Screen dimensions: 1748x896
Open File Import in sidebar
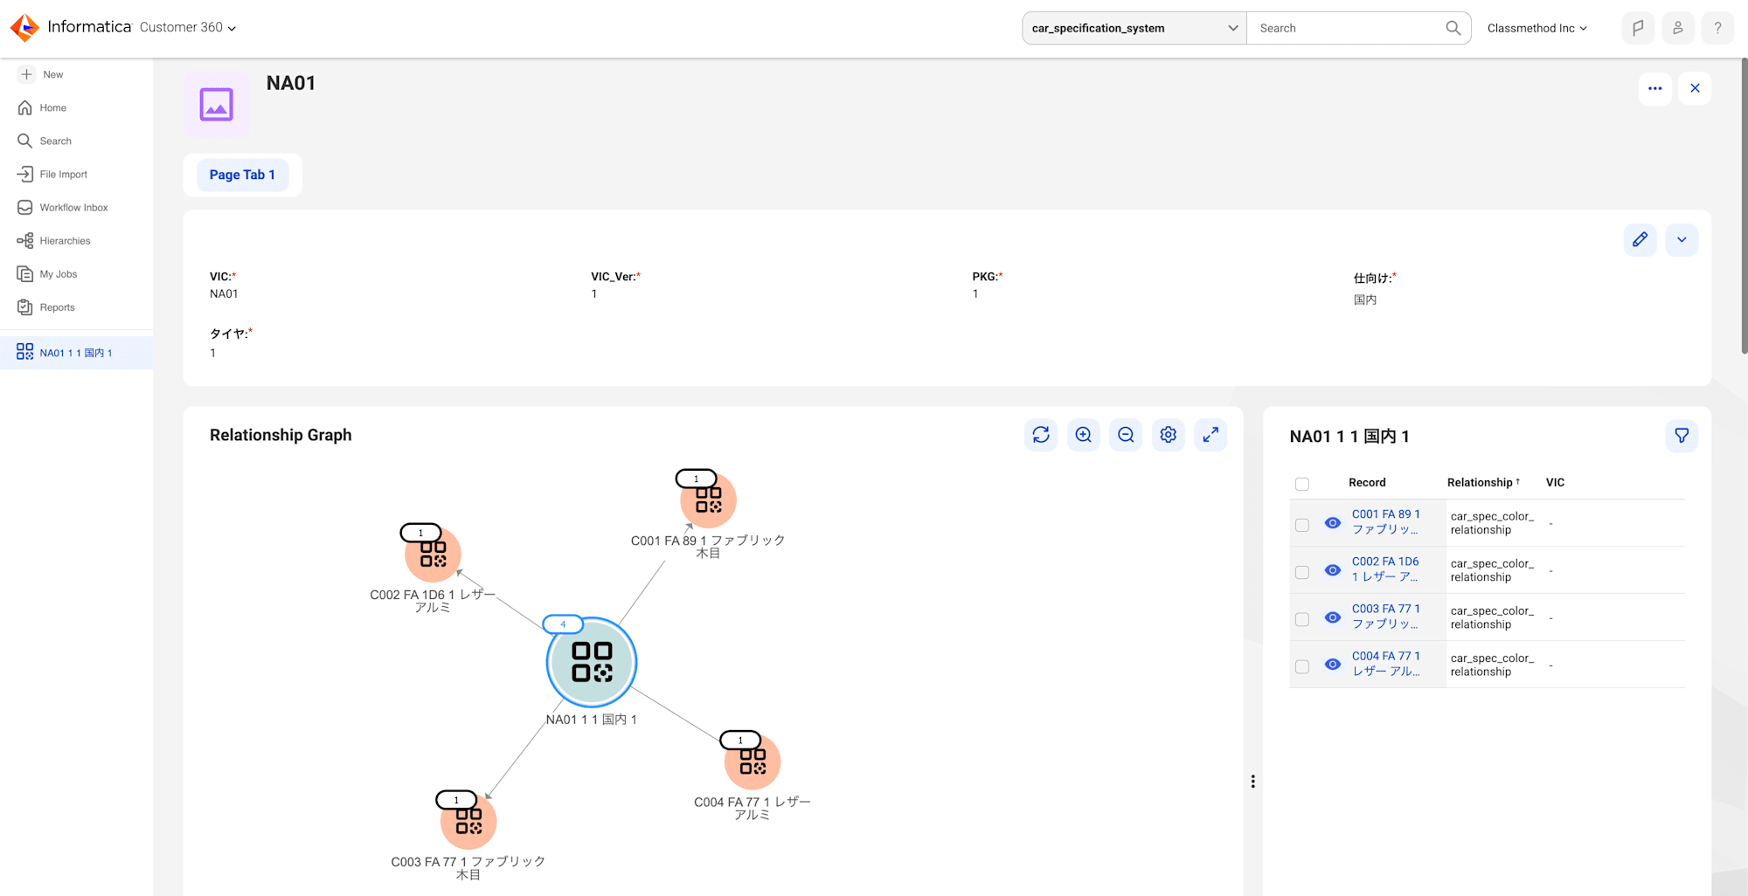tap(52, 174)
